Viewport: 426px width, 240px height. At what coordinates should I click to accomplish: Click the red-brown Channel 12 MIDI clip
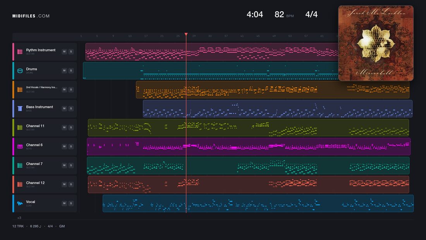tap(248, 184)
